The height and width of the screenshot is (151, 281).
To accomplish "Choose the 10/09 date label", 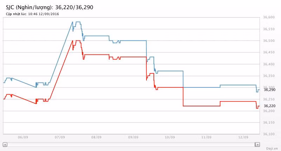I will [170, 137].
